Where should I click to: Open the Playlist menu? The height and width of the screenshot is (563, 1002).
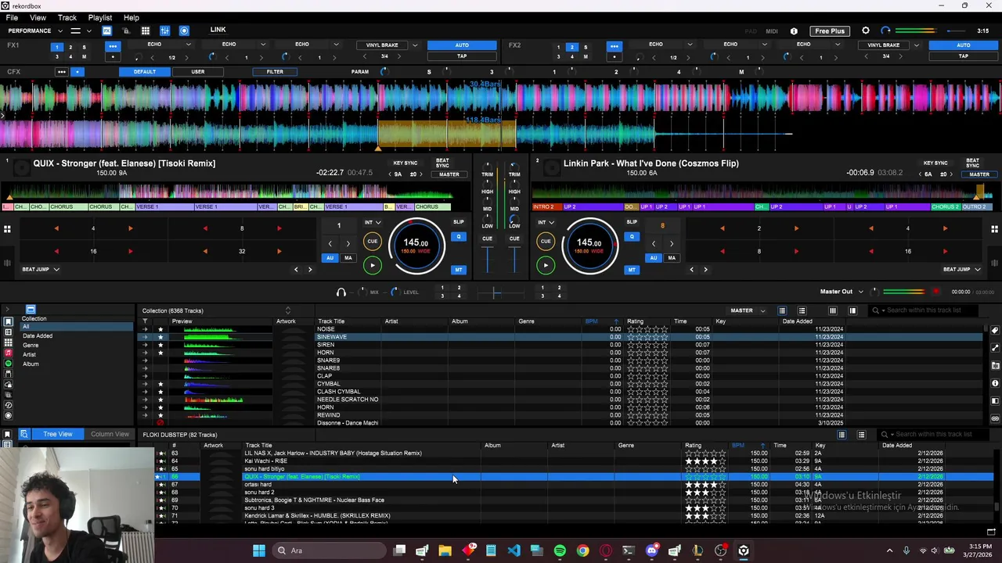(100, 17)
